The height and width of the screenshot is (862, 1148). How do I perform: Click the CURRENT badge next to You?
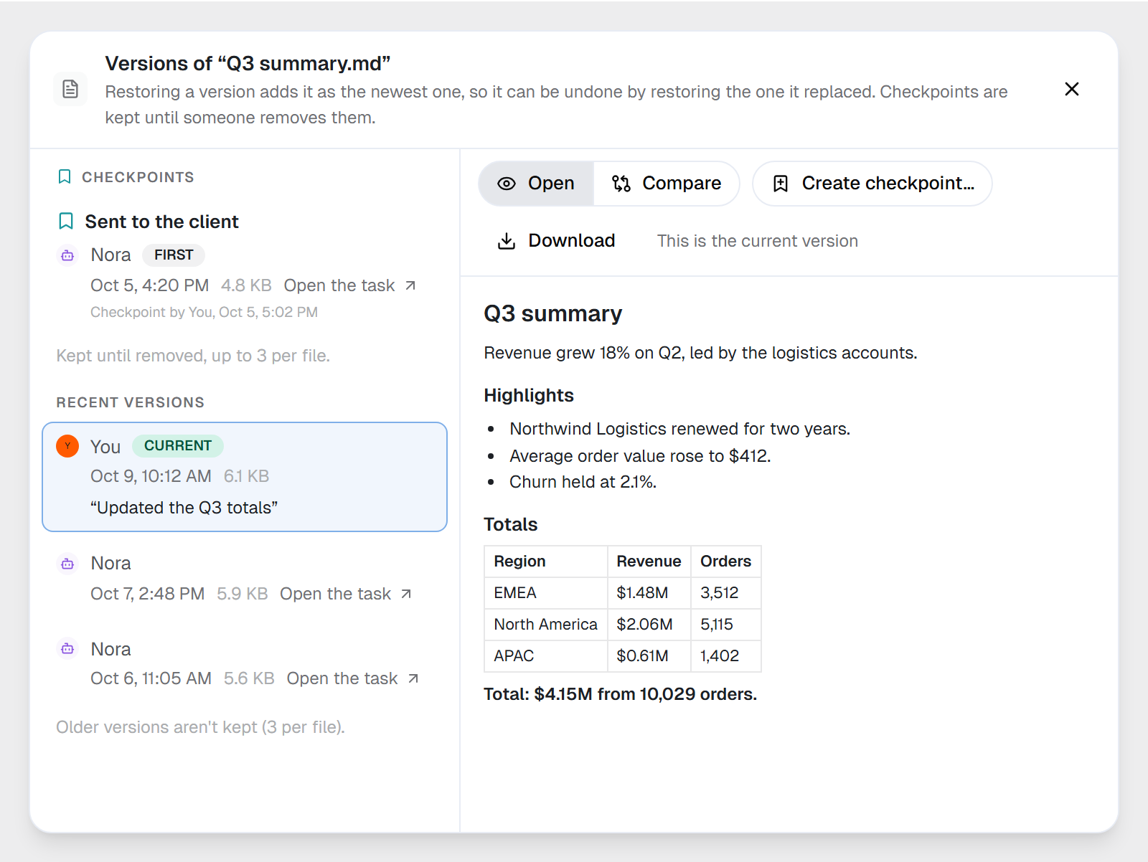click(x=178, y=446)
